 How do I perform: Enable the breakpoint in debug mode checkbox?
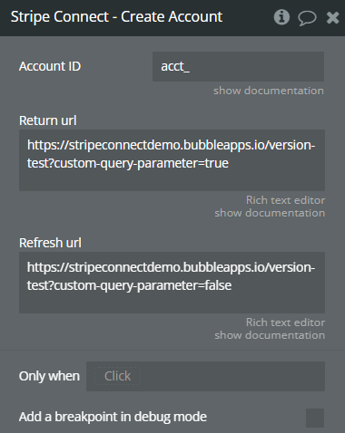pyautogui.click(x=315, y=418)
